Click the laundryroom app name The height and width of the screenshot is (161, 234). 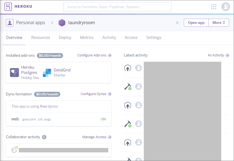(x=82, y=23)
